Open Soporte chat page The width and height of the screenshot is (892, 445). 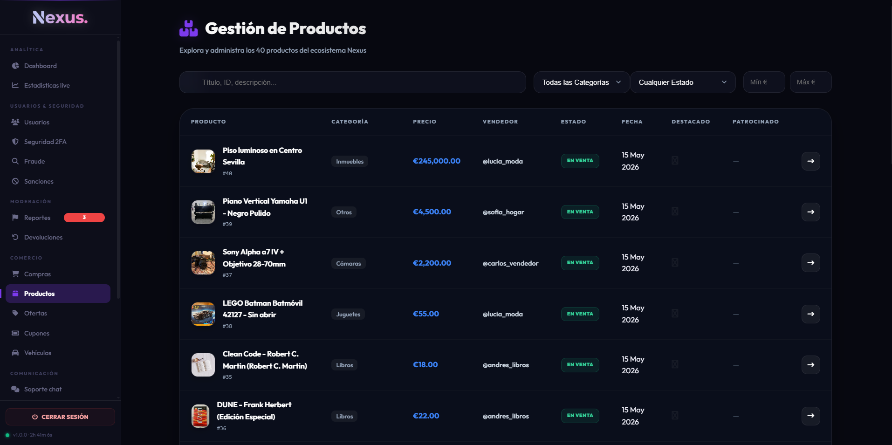tap(58, 389)
